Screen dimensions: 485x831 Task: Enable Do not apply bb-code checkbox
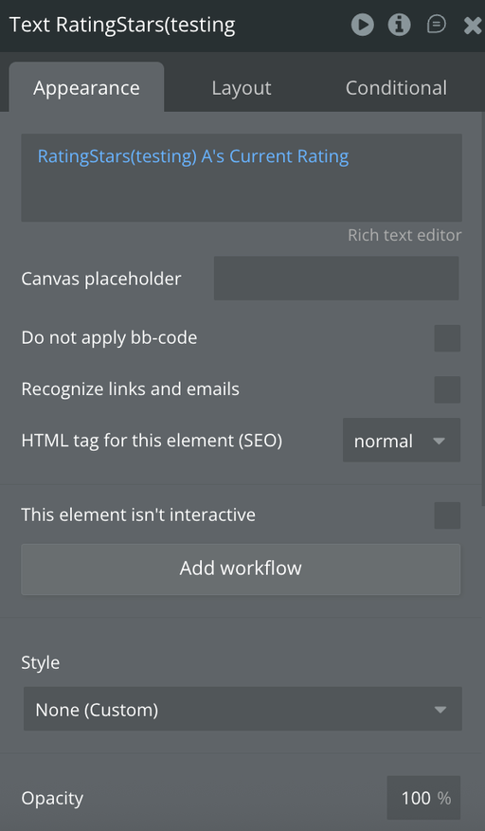click(x=447, y=338)
